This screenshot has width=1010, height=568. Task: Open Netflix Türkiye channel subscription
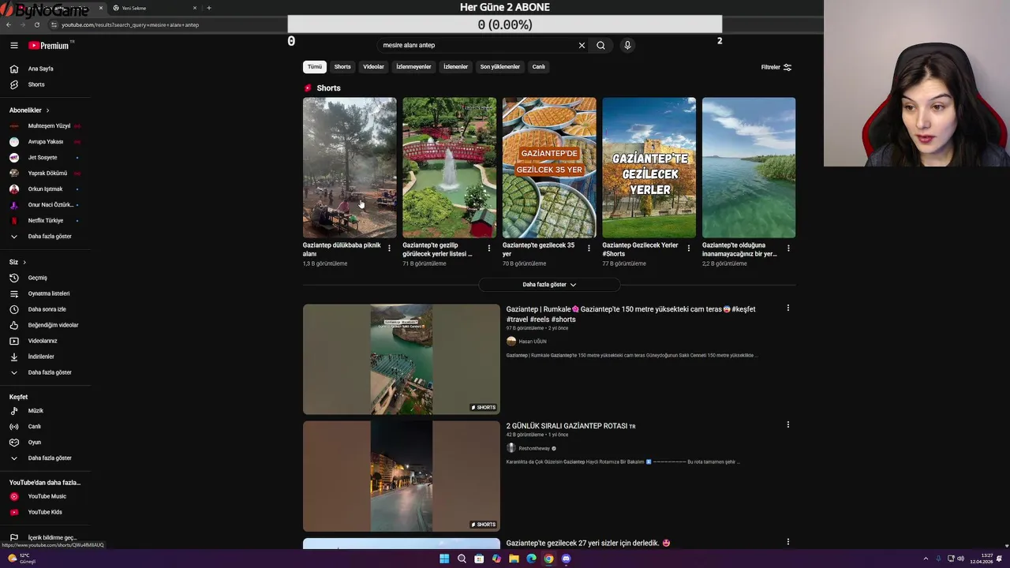[45, 221]
